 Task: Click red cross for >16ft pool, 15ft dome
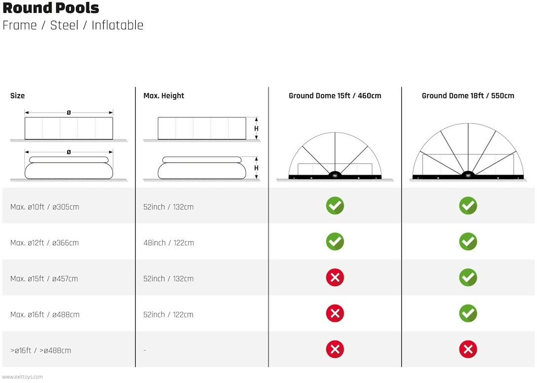(x=335, y=349)
